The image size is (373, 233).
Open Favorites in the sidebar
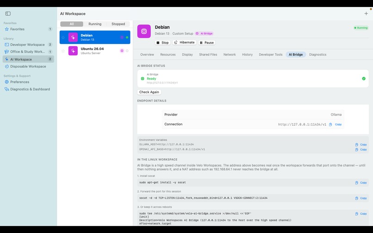tap(28, 29)
